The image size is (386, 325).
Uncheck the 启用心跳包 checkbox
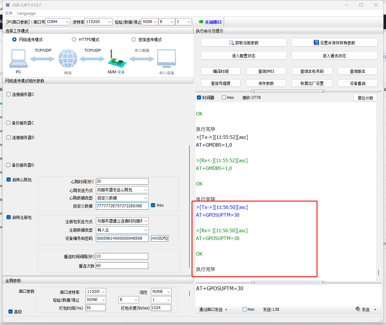(9, 180)
